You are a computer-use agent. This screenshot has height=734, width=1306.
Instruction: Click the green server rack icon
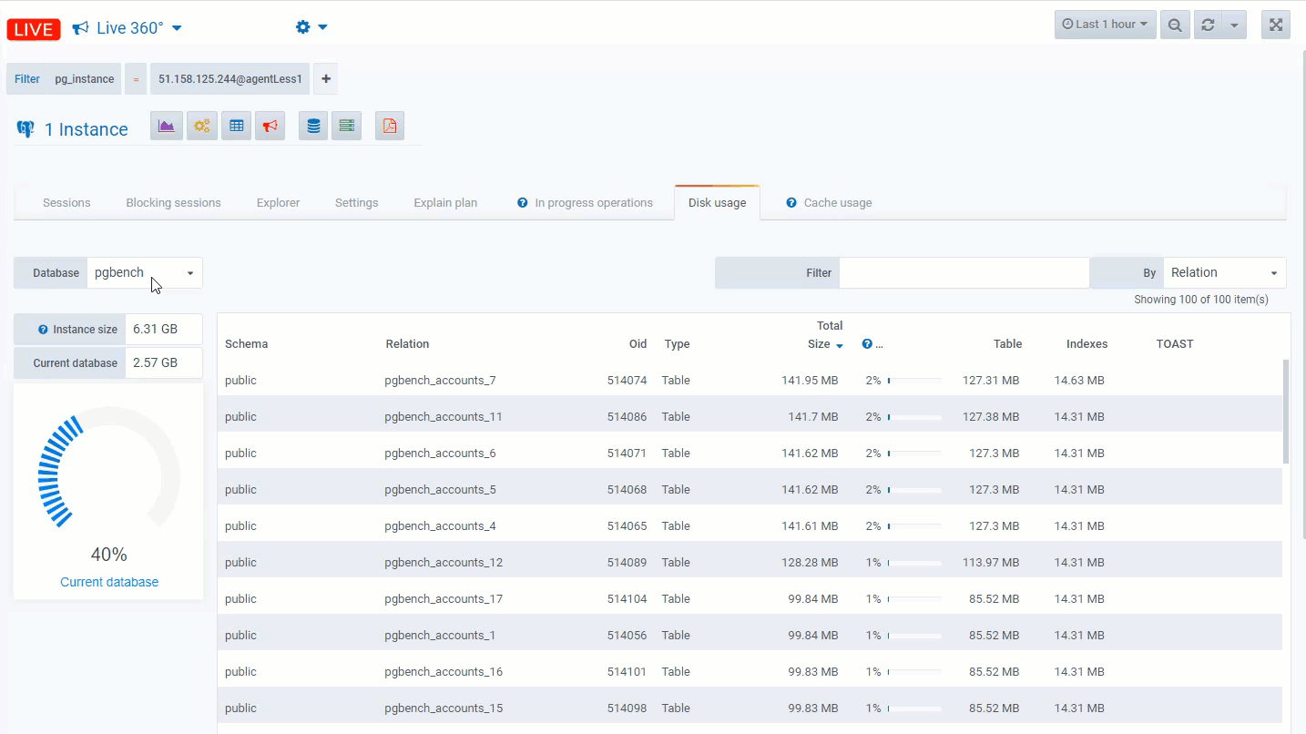click(346, 126)
